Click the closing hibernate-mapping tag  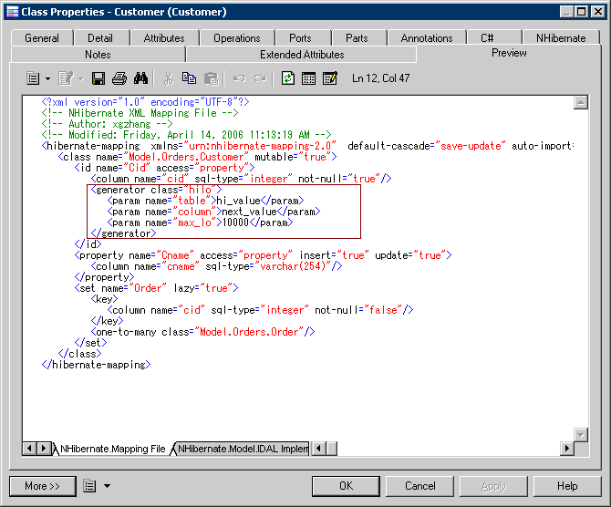(x=97, y=365)
